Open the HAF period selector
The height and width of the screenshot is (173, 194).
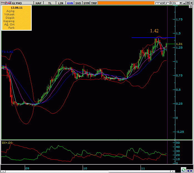(39, 3)
